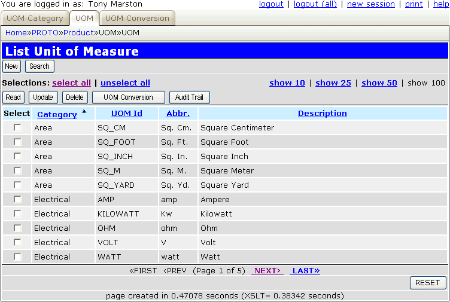
Task: Sort by the Description column header
Action: tap(323, 114)
